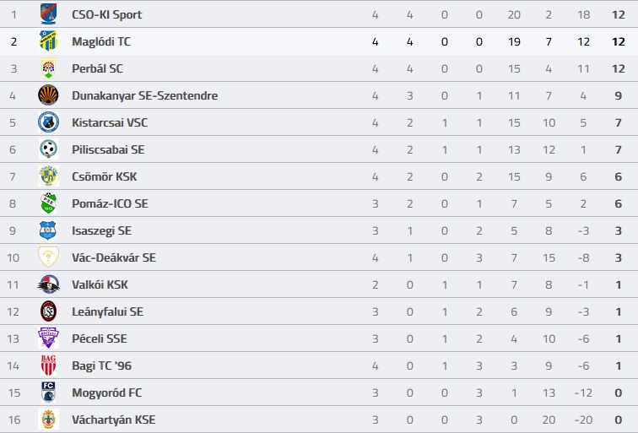Image resolution: width=638 pixels, height=433 pixels.
Task: Click the highlighted Maglódi TC row name
Action: click(x=101, y=41)
